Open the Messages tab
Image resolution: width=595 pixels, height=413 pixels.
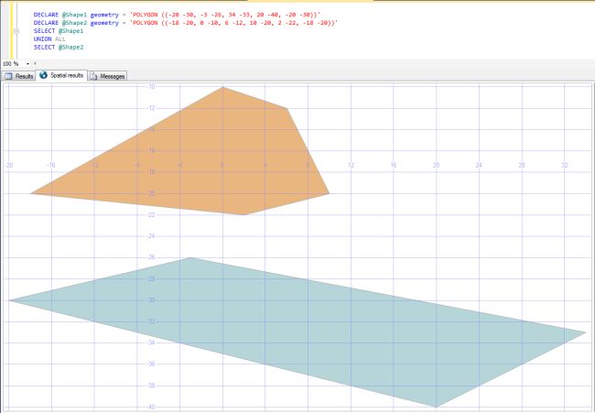(107, 76)
